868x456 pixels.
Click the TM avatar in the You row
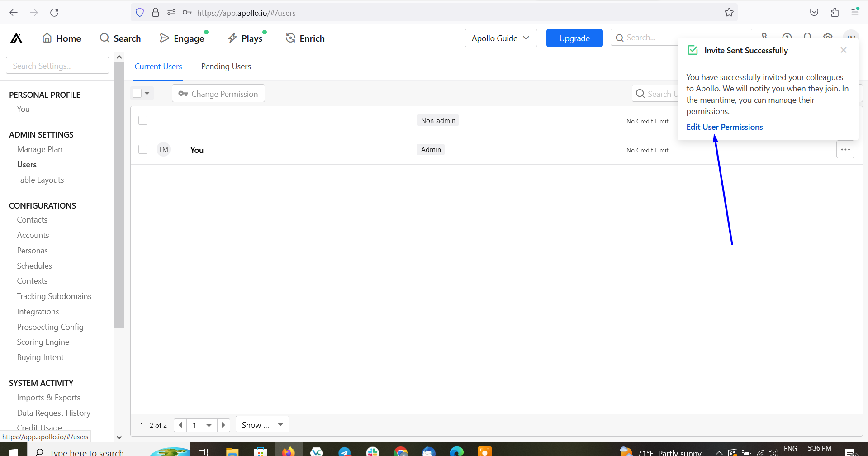tap(163, 149)
